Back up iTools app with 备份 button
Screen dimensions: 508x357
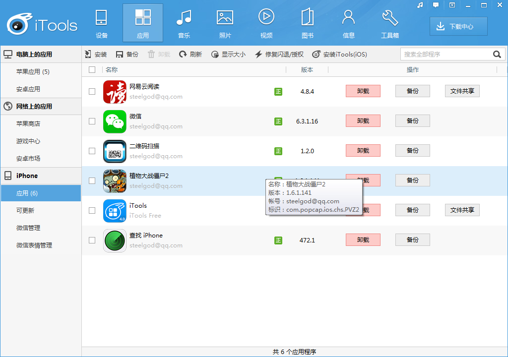[x=413, y=210]
